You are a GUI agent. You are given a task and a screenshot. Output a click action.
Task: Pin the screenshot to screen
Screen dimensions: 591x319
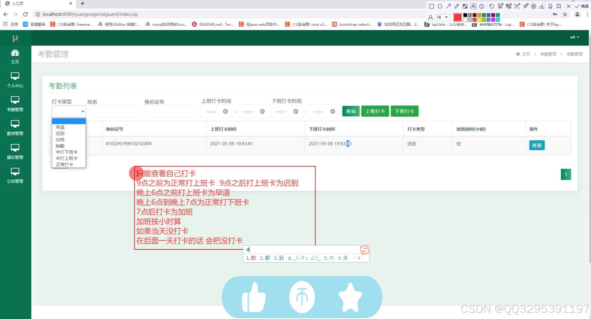coord(525,6)
